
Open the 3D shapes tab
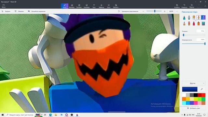(79, 6)
